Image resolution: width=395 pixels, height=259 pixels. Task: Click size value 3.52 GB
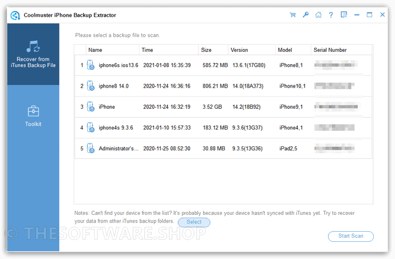tap(212, 107)
